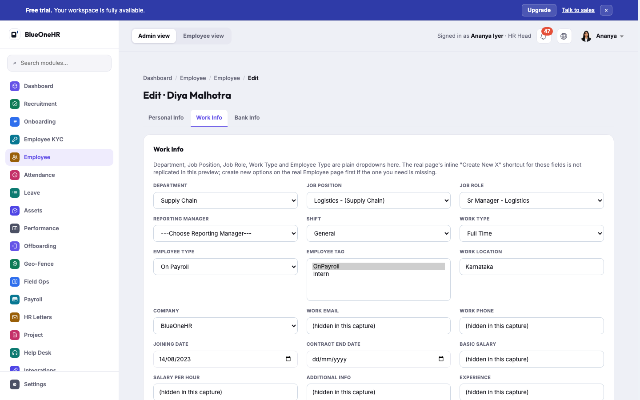Image resolution: width=640 pixels, height=400 pixels.
Task: Click the Upgrade button
Action: [x=539, y=10]
